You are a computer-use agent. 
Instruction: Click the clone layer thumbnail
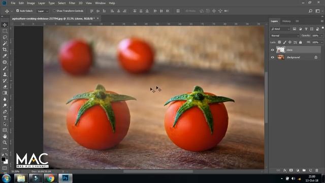click(x=281, y=50)
